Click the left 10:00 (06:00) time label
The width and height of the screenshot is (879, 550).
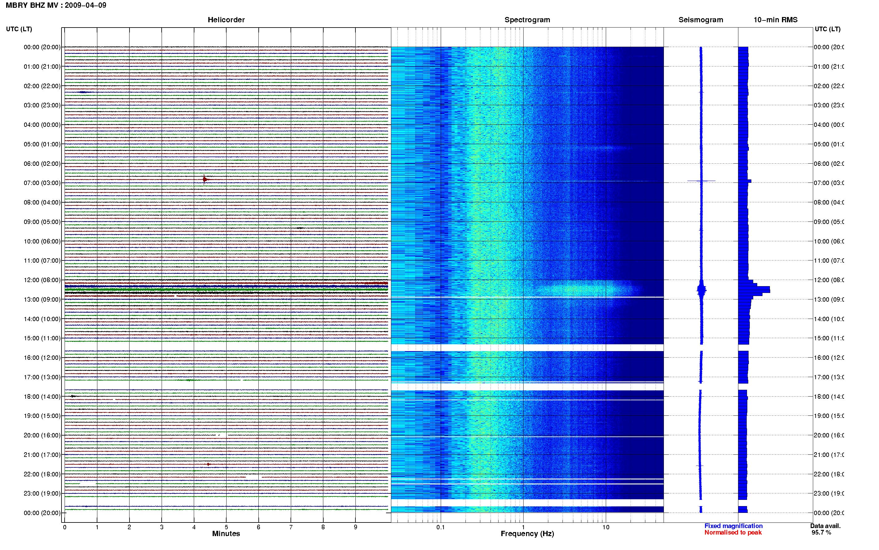[x=42, y=242]
